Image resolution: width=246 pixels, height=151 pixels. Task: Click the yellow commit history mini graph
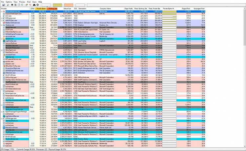pyautogui.click(x=57, y=5)
